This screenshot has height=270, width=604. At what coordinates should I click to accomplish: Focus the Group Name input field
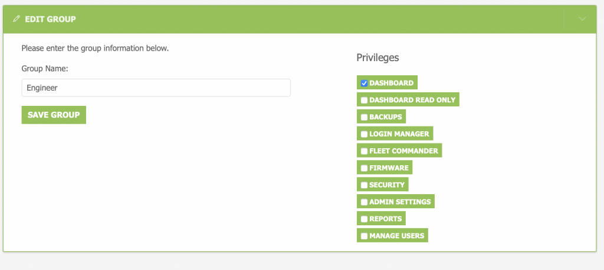click(x=156, y=88)
